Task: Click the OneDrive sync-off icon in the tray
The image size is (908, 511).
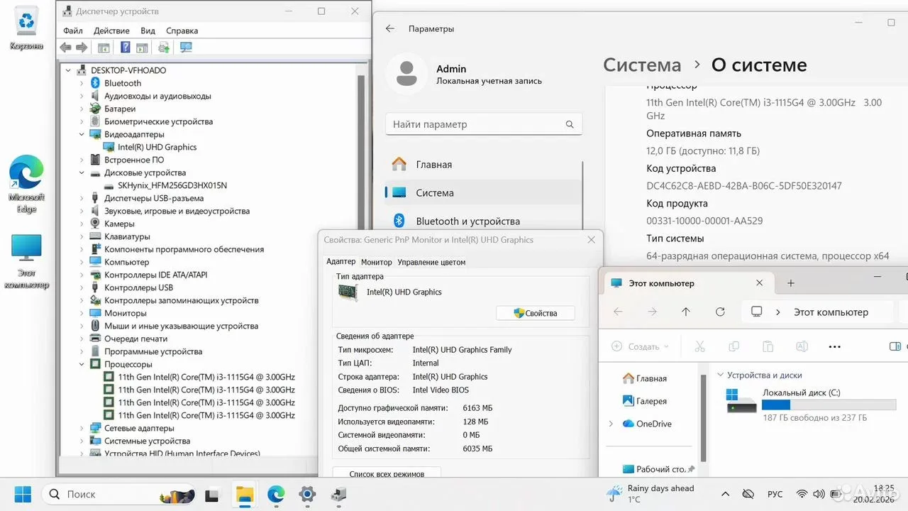Action: click(748, 494)
